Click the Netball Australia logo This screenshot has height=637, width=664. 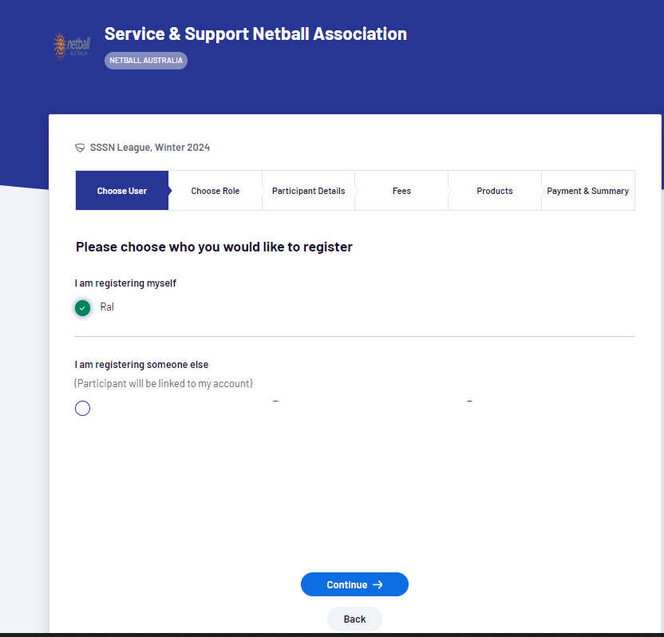click(x=71, y=45)
